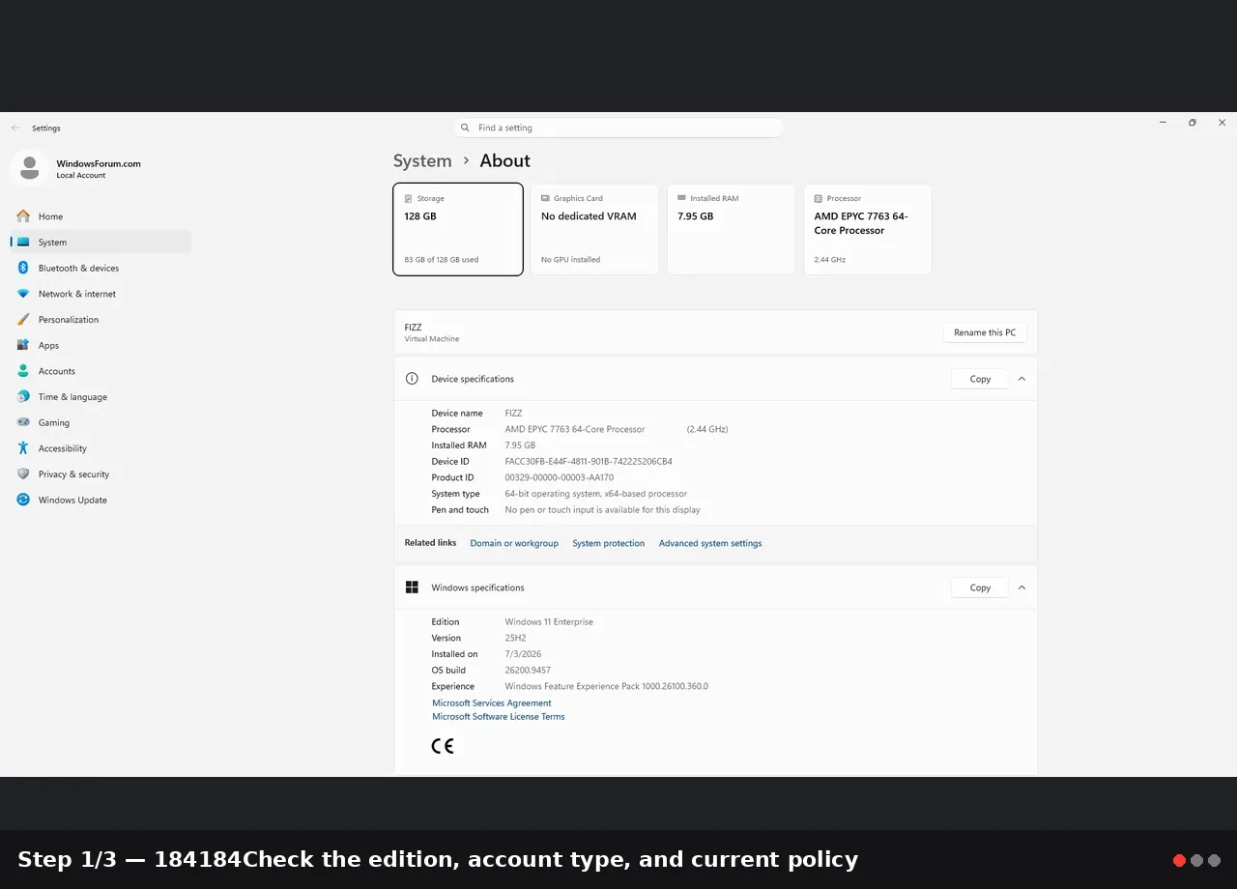Open the Microsoft Software License Terms link
The width and height of the screenshot is (1237, 889).
tap(499, 717)
